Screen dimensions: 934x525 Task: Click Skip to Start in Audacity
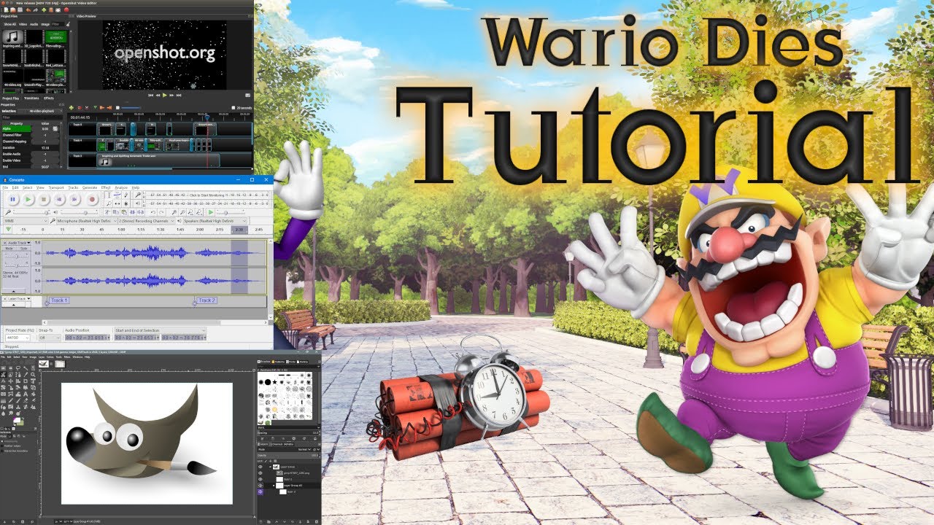59,199
